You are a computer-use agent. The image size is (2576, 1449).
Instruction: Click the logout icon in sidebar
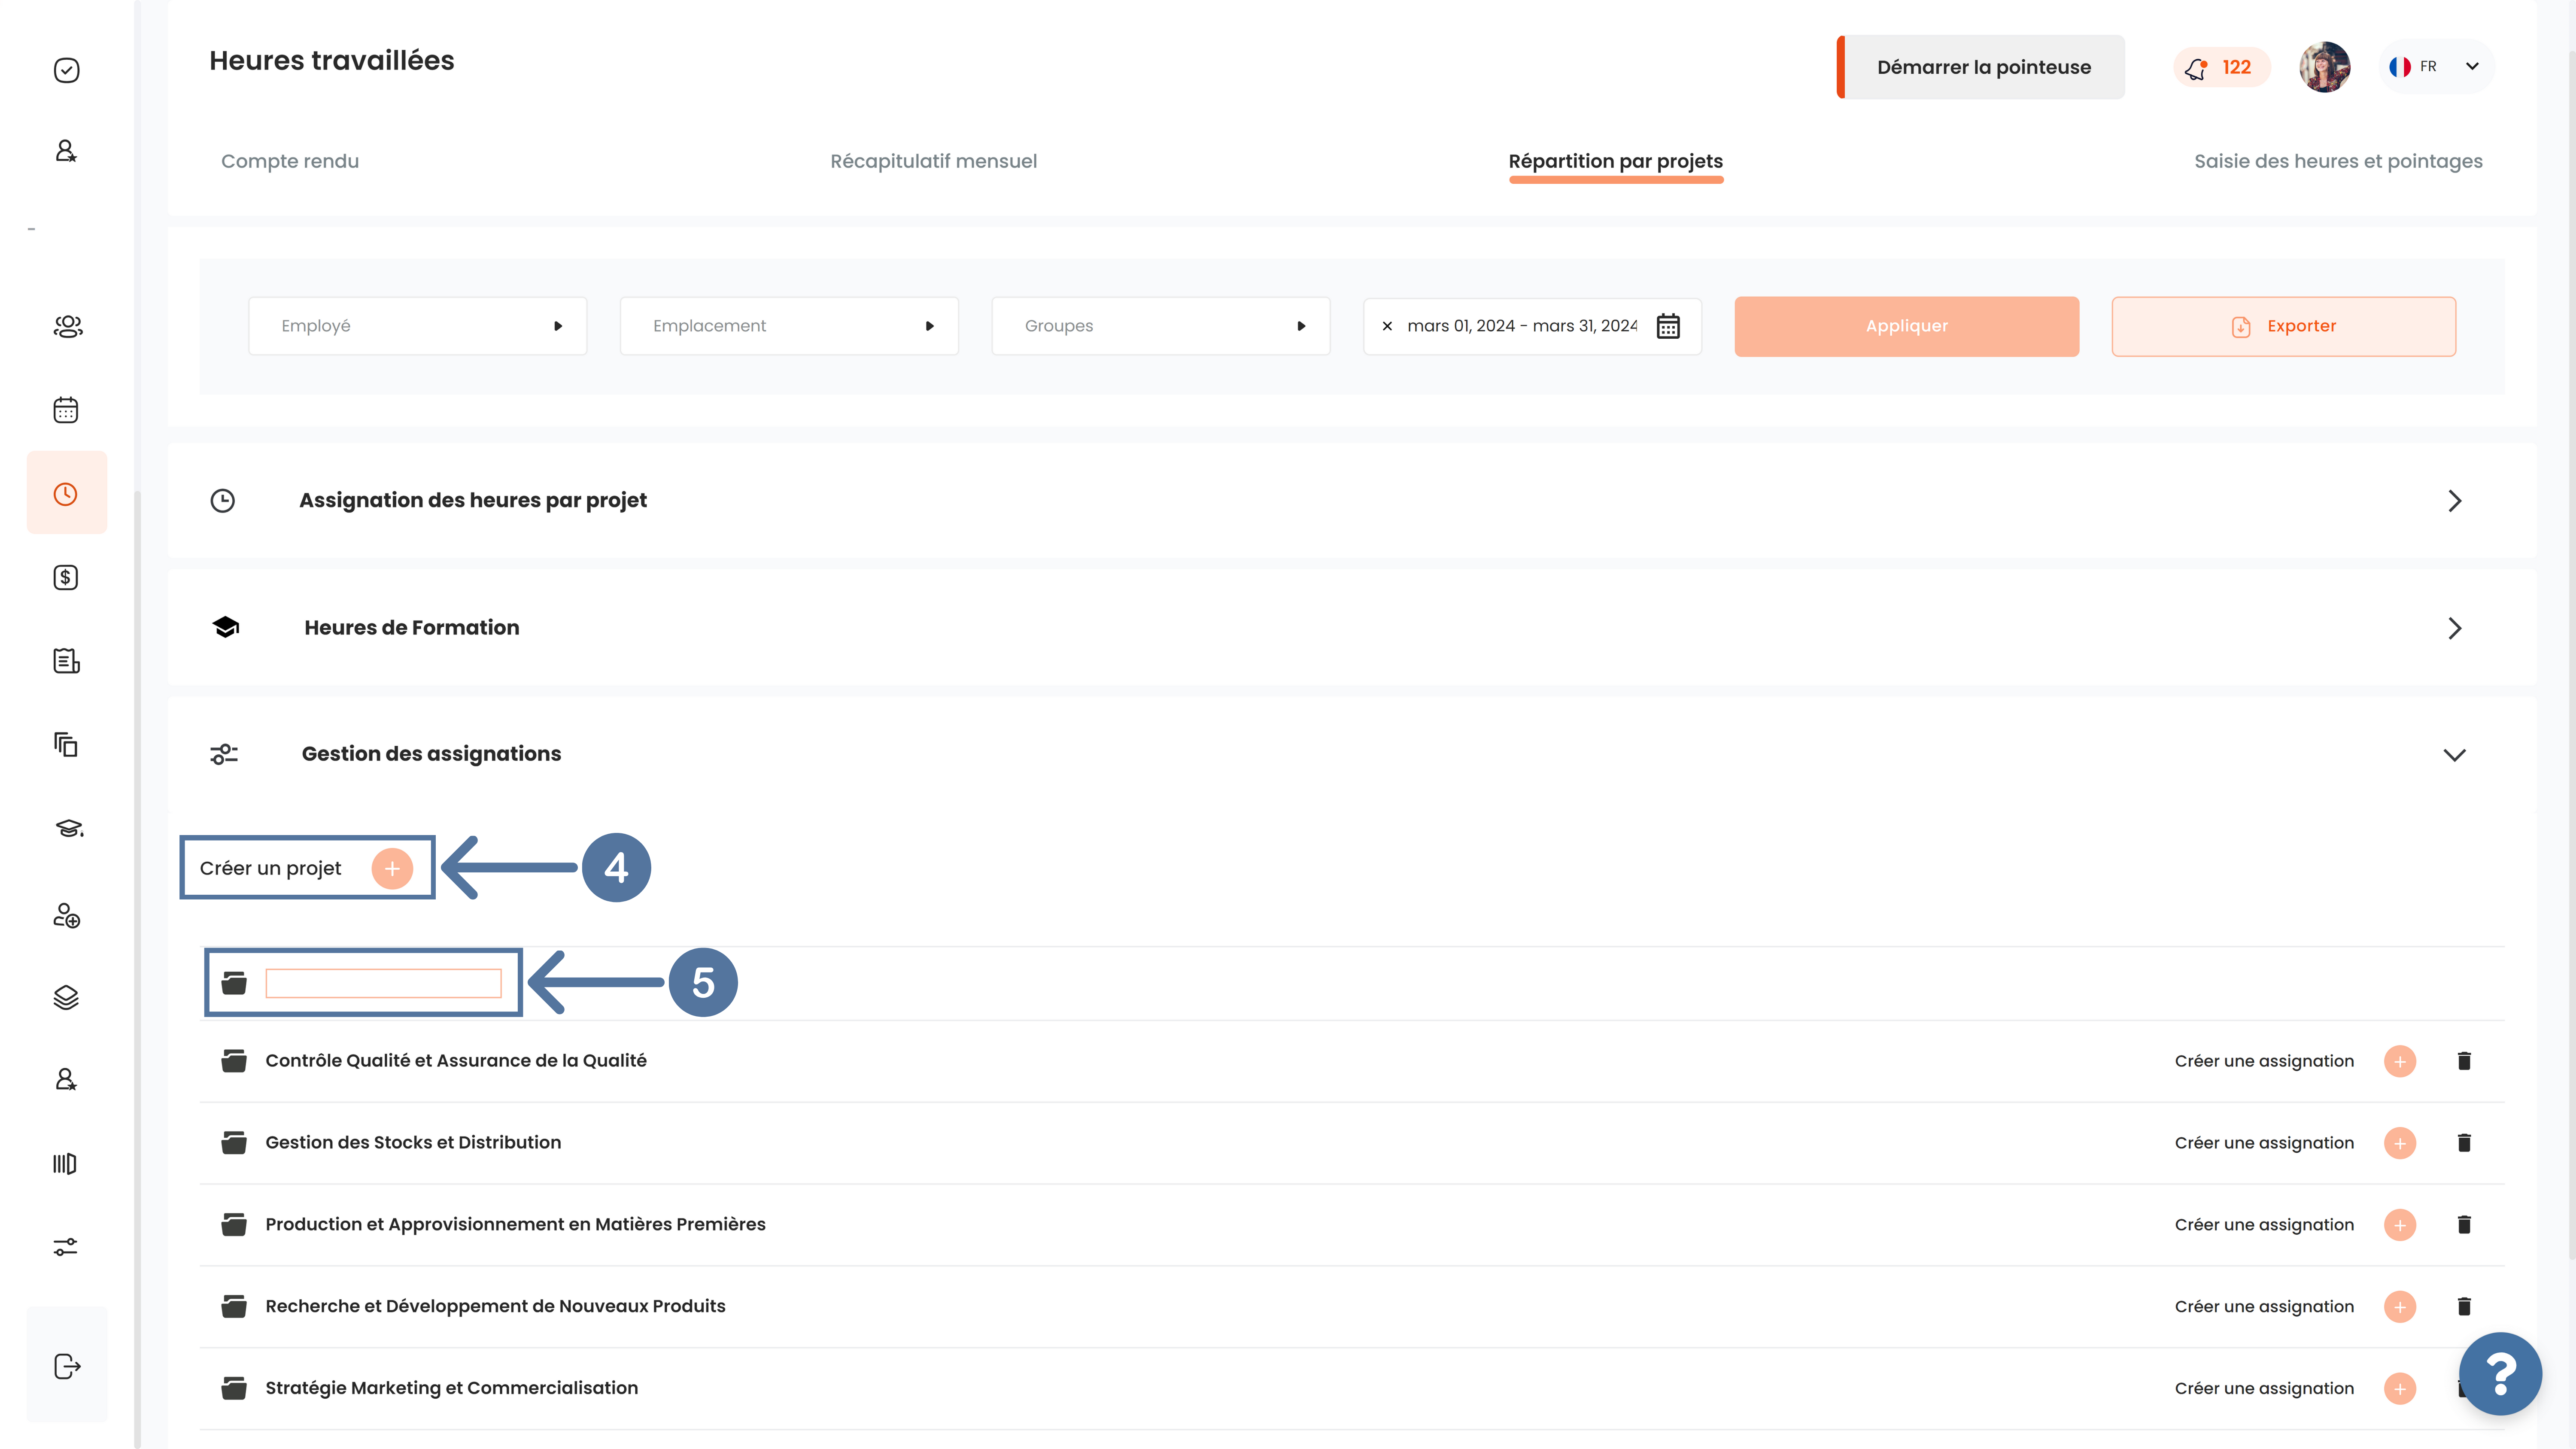pyautogui.click(x=67, y=1366)
